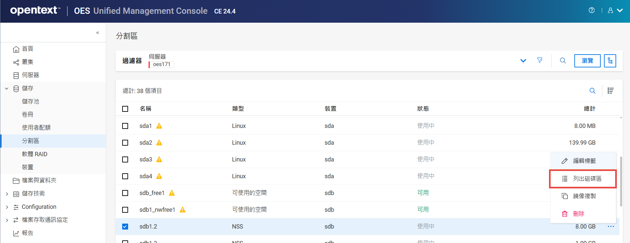Click the sdb_free1 partition name
This screenshot has height=243, width=630.
(x=152, y=193)
